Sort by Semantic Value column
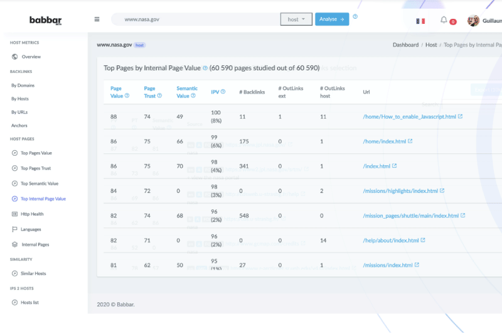The image size is (502, 333). click(187, 92)
